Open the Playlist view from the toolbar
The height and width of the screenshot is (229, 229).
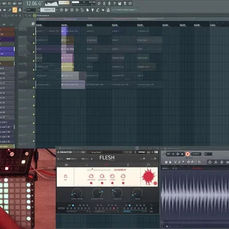coord(62,10)
